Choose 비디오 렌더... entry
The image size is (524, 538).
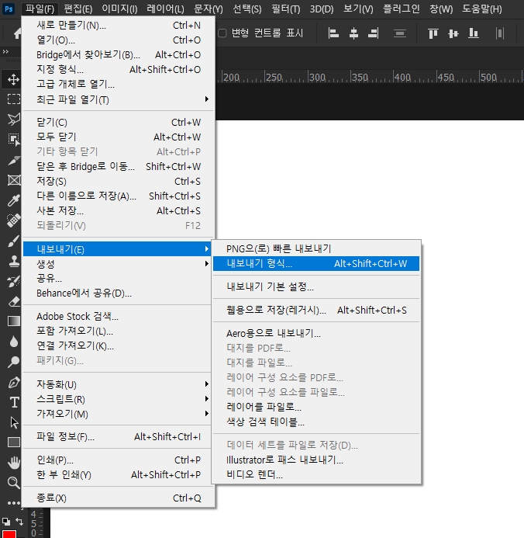[x=316, y=474]
